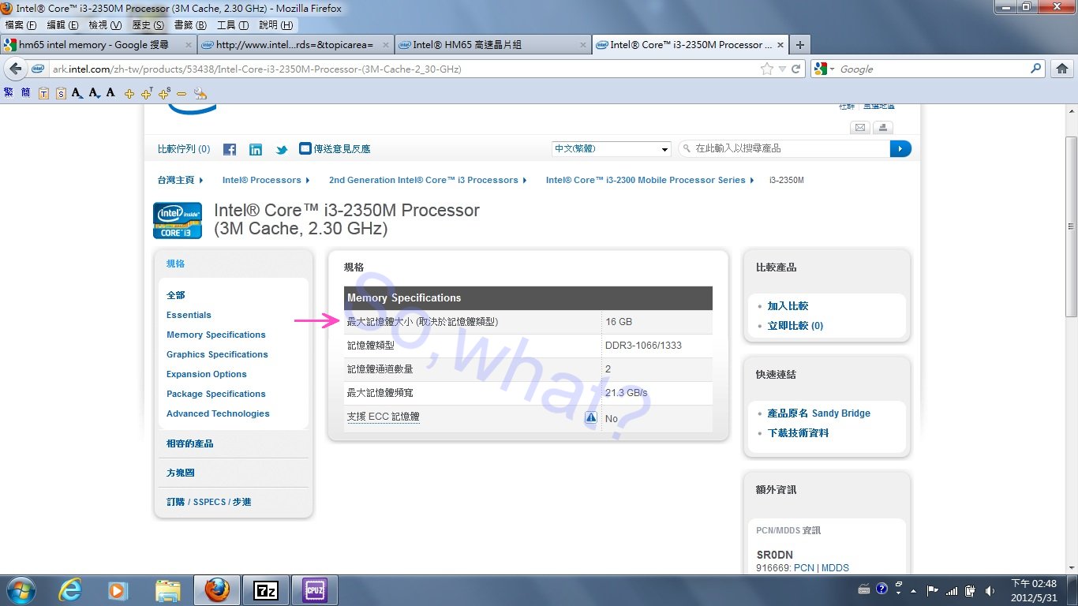1078x606 pixels.
Task: Open the 編輯 (E) menu
Action: tap(63, 25)
